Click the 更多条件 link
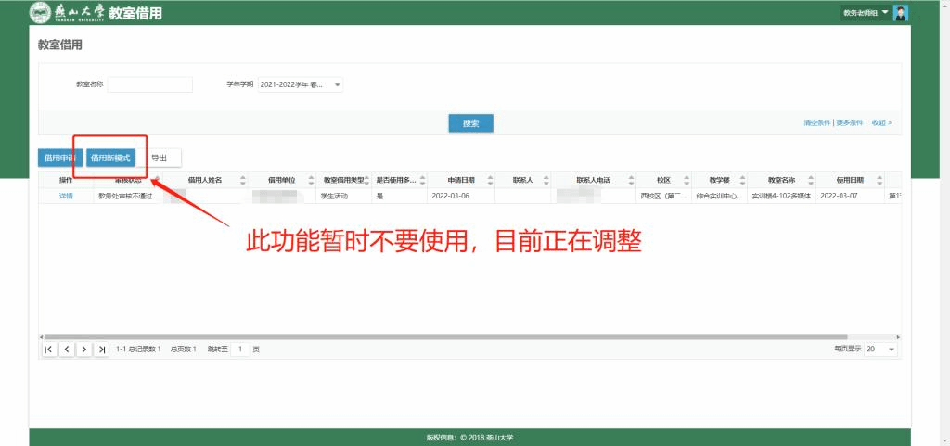The image size is (950, 446). tap(849, 122)
